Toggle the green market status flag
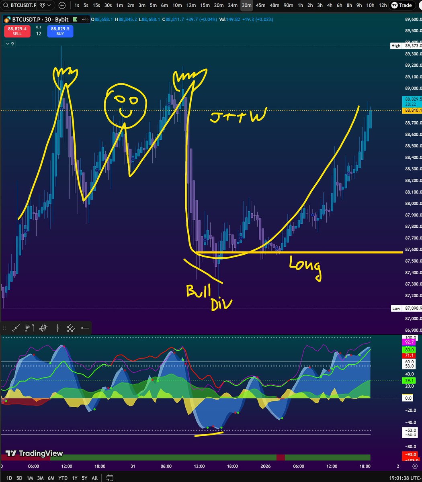This screenshot has width=422, height=482. [x=75, y=19]
